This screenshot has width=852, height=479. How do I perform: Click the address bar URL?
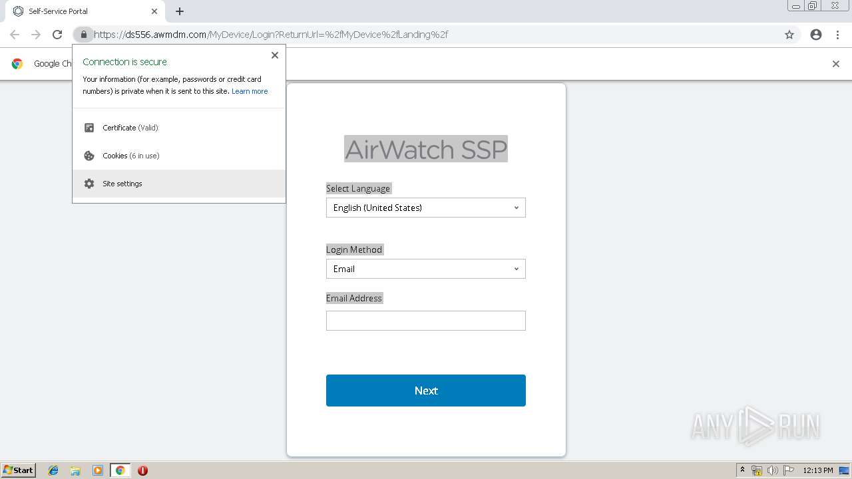[x=271, y=35]
